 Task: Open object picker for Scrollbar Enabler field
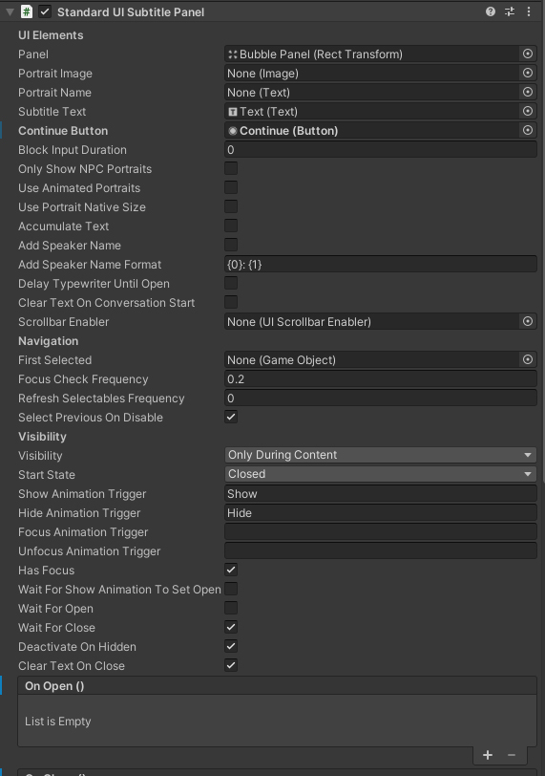tap(528, 322)
